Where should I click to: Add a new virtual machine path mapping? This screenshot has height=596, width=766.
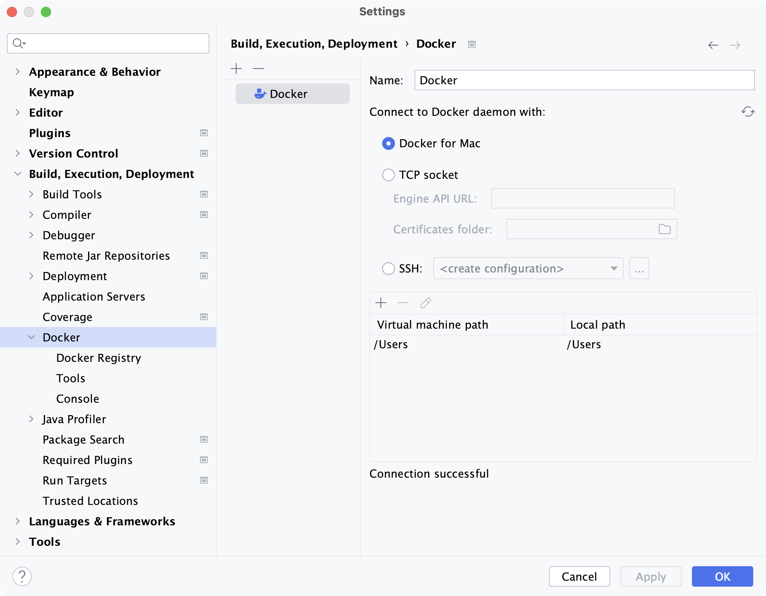click(381, 303)
